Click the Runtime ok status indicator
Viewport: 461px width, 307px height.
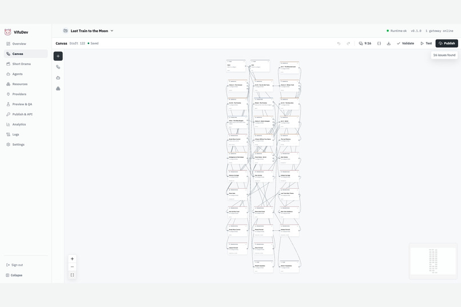point(396,31)
